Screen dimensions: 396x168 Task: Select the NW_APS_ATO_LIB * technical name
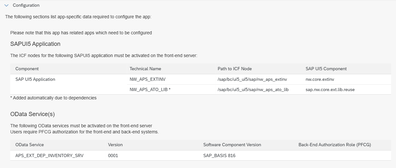coord(150,90)
